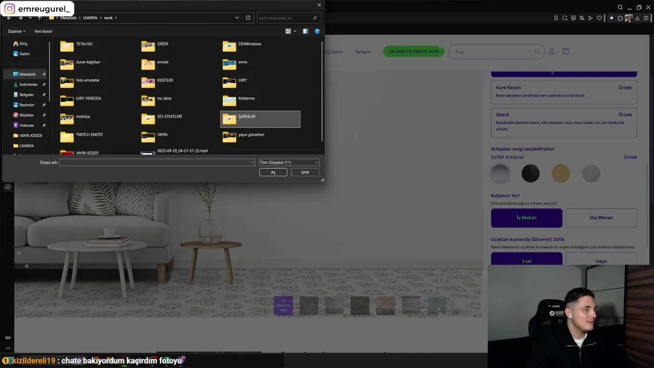654x368 pixels.
Task: Select İç Mekan usage location
Action: pos(527,218)
